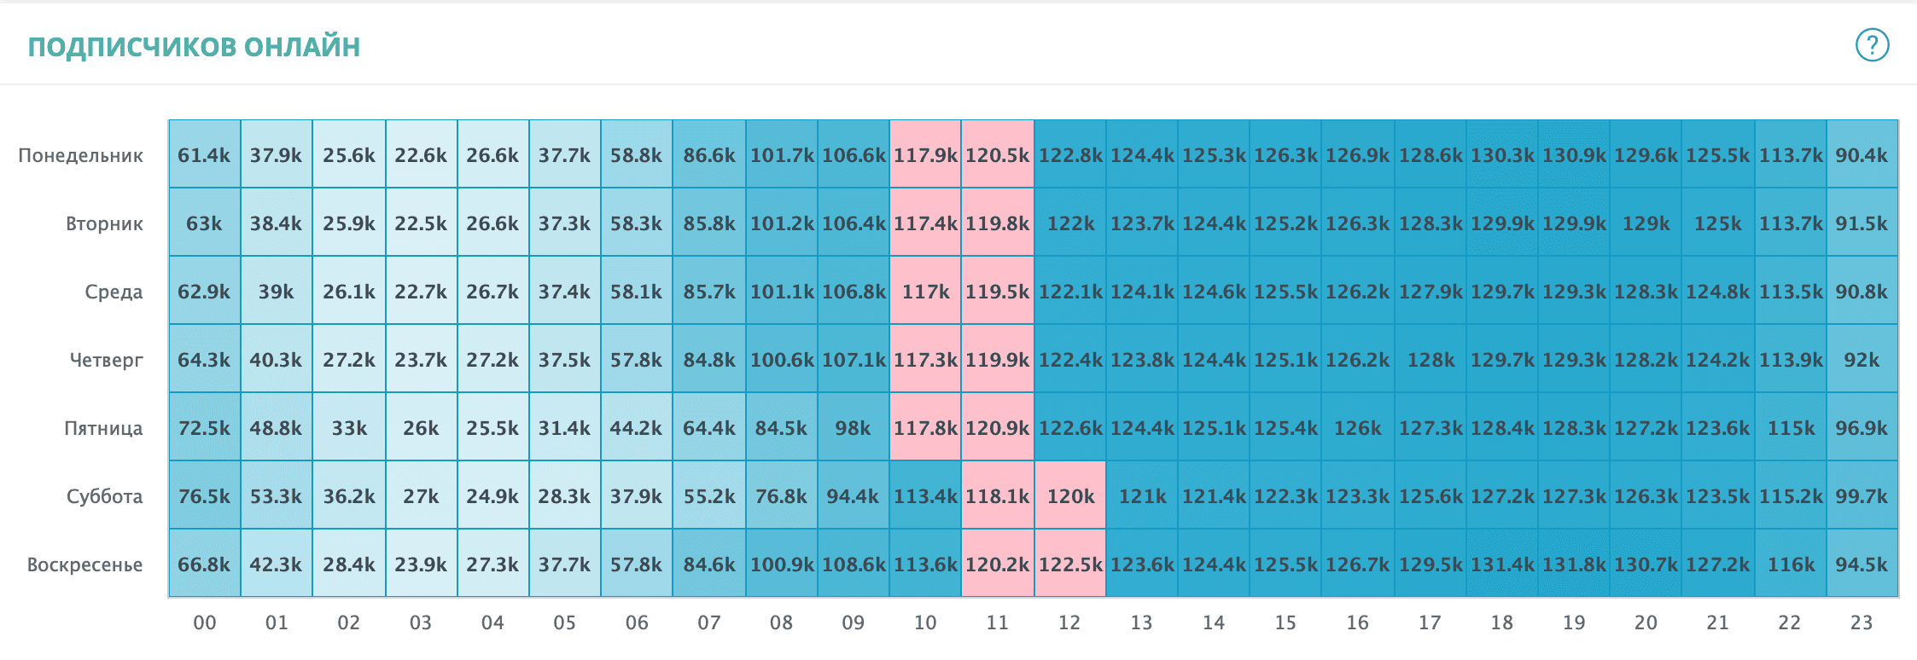The width and height of the screenshot is (1917, 660).
Task: Click the Суббота row label
Action: coord(104,496)
